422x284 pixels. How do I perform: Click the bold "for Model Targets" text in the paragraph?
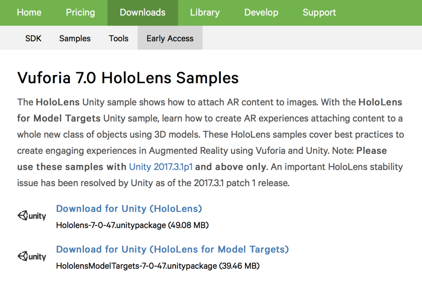tap(59, 118)
